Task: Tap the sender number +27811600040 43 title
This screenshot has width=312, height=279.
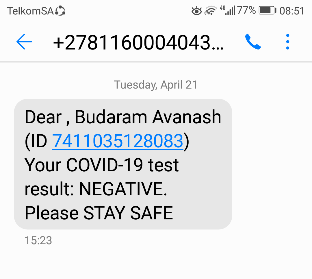Action: point(138,42)
